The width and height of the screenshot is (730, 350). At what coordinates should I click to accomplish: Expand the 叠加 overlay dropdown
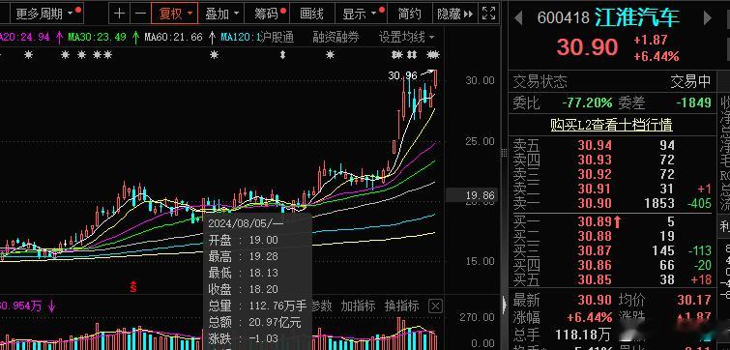click(x=221, y=14)
